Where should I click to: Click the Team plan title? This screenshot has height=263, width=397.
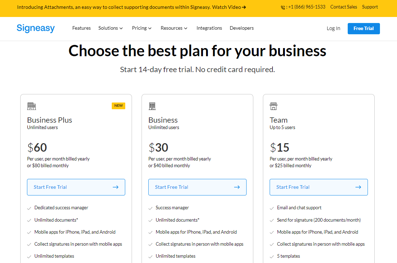coord(279,120)
